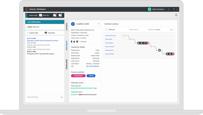Open the help question mark dropdown
This screenshot has height=115, width=203.
(175, 9)
